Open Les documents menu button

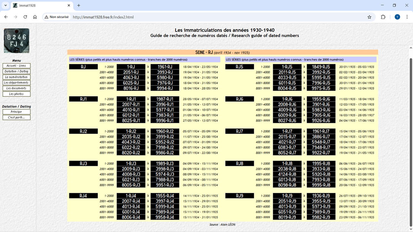(x=16, y=88)
